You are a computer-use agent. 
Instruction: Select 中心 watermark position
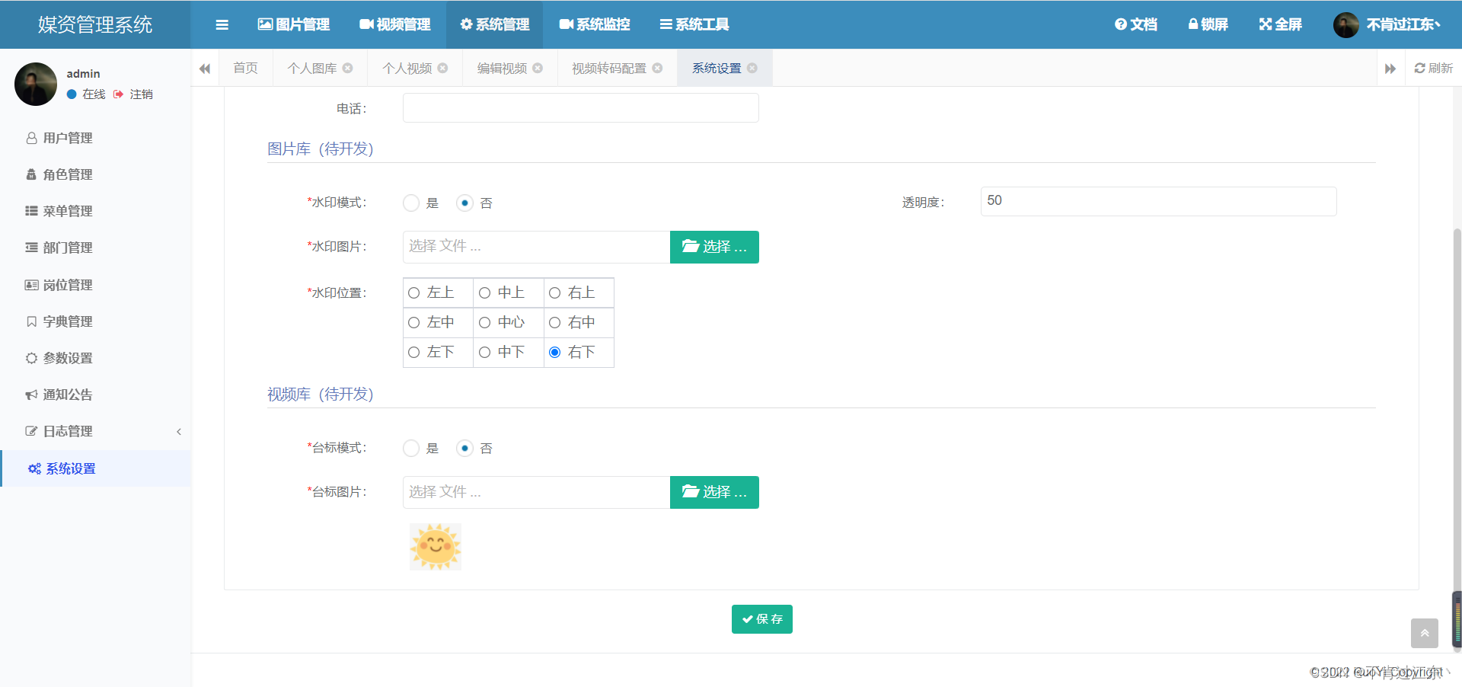pyautogui.click(x=484, y=323)
